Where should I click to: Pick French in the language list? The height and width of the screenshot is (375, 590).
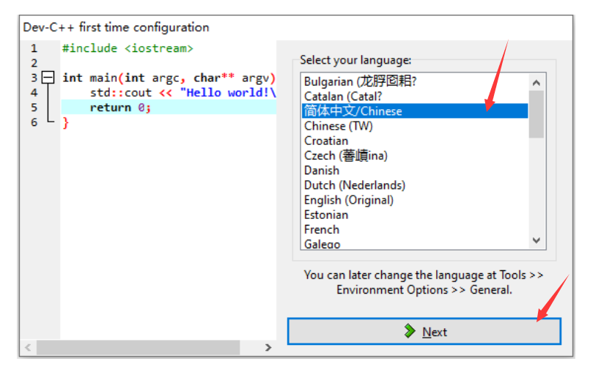(322, 229)
